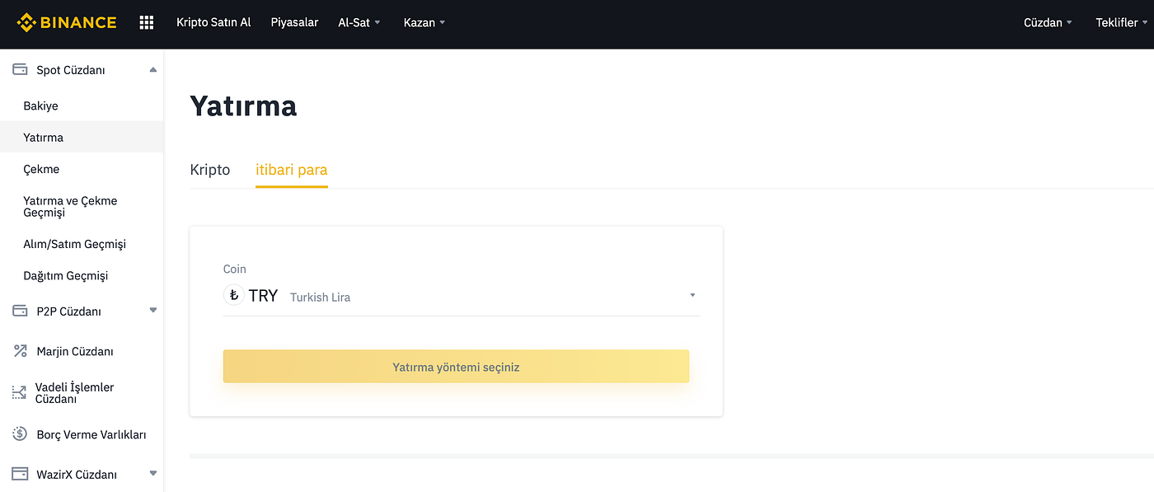This screenshot has width=1154, height=492.
Task: Open Kripto Satın Al link
Action: 213,22
